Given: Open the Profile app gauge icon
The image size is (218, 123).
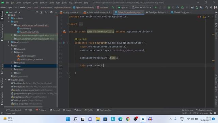Looking at the screenshot, I should (x=178, y=8).
